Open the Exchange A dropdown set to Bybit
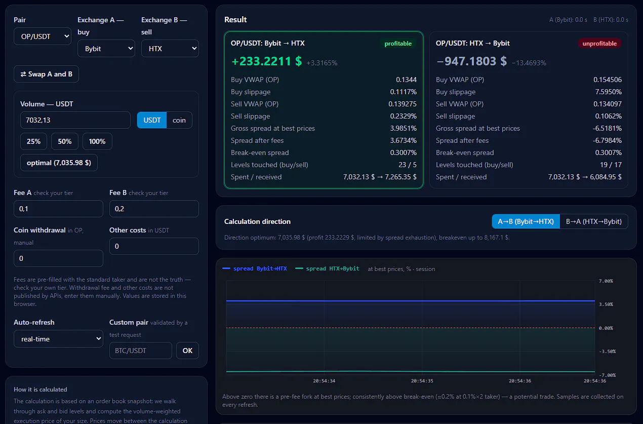 106,49
